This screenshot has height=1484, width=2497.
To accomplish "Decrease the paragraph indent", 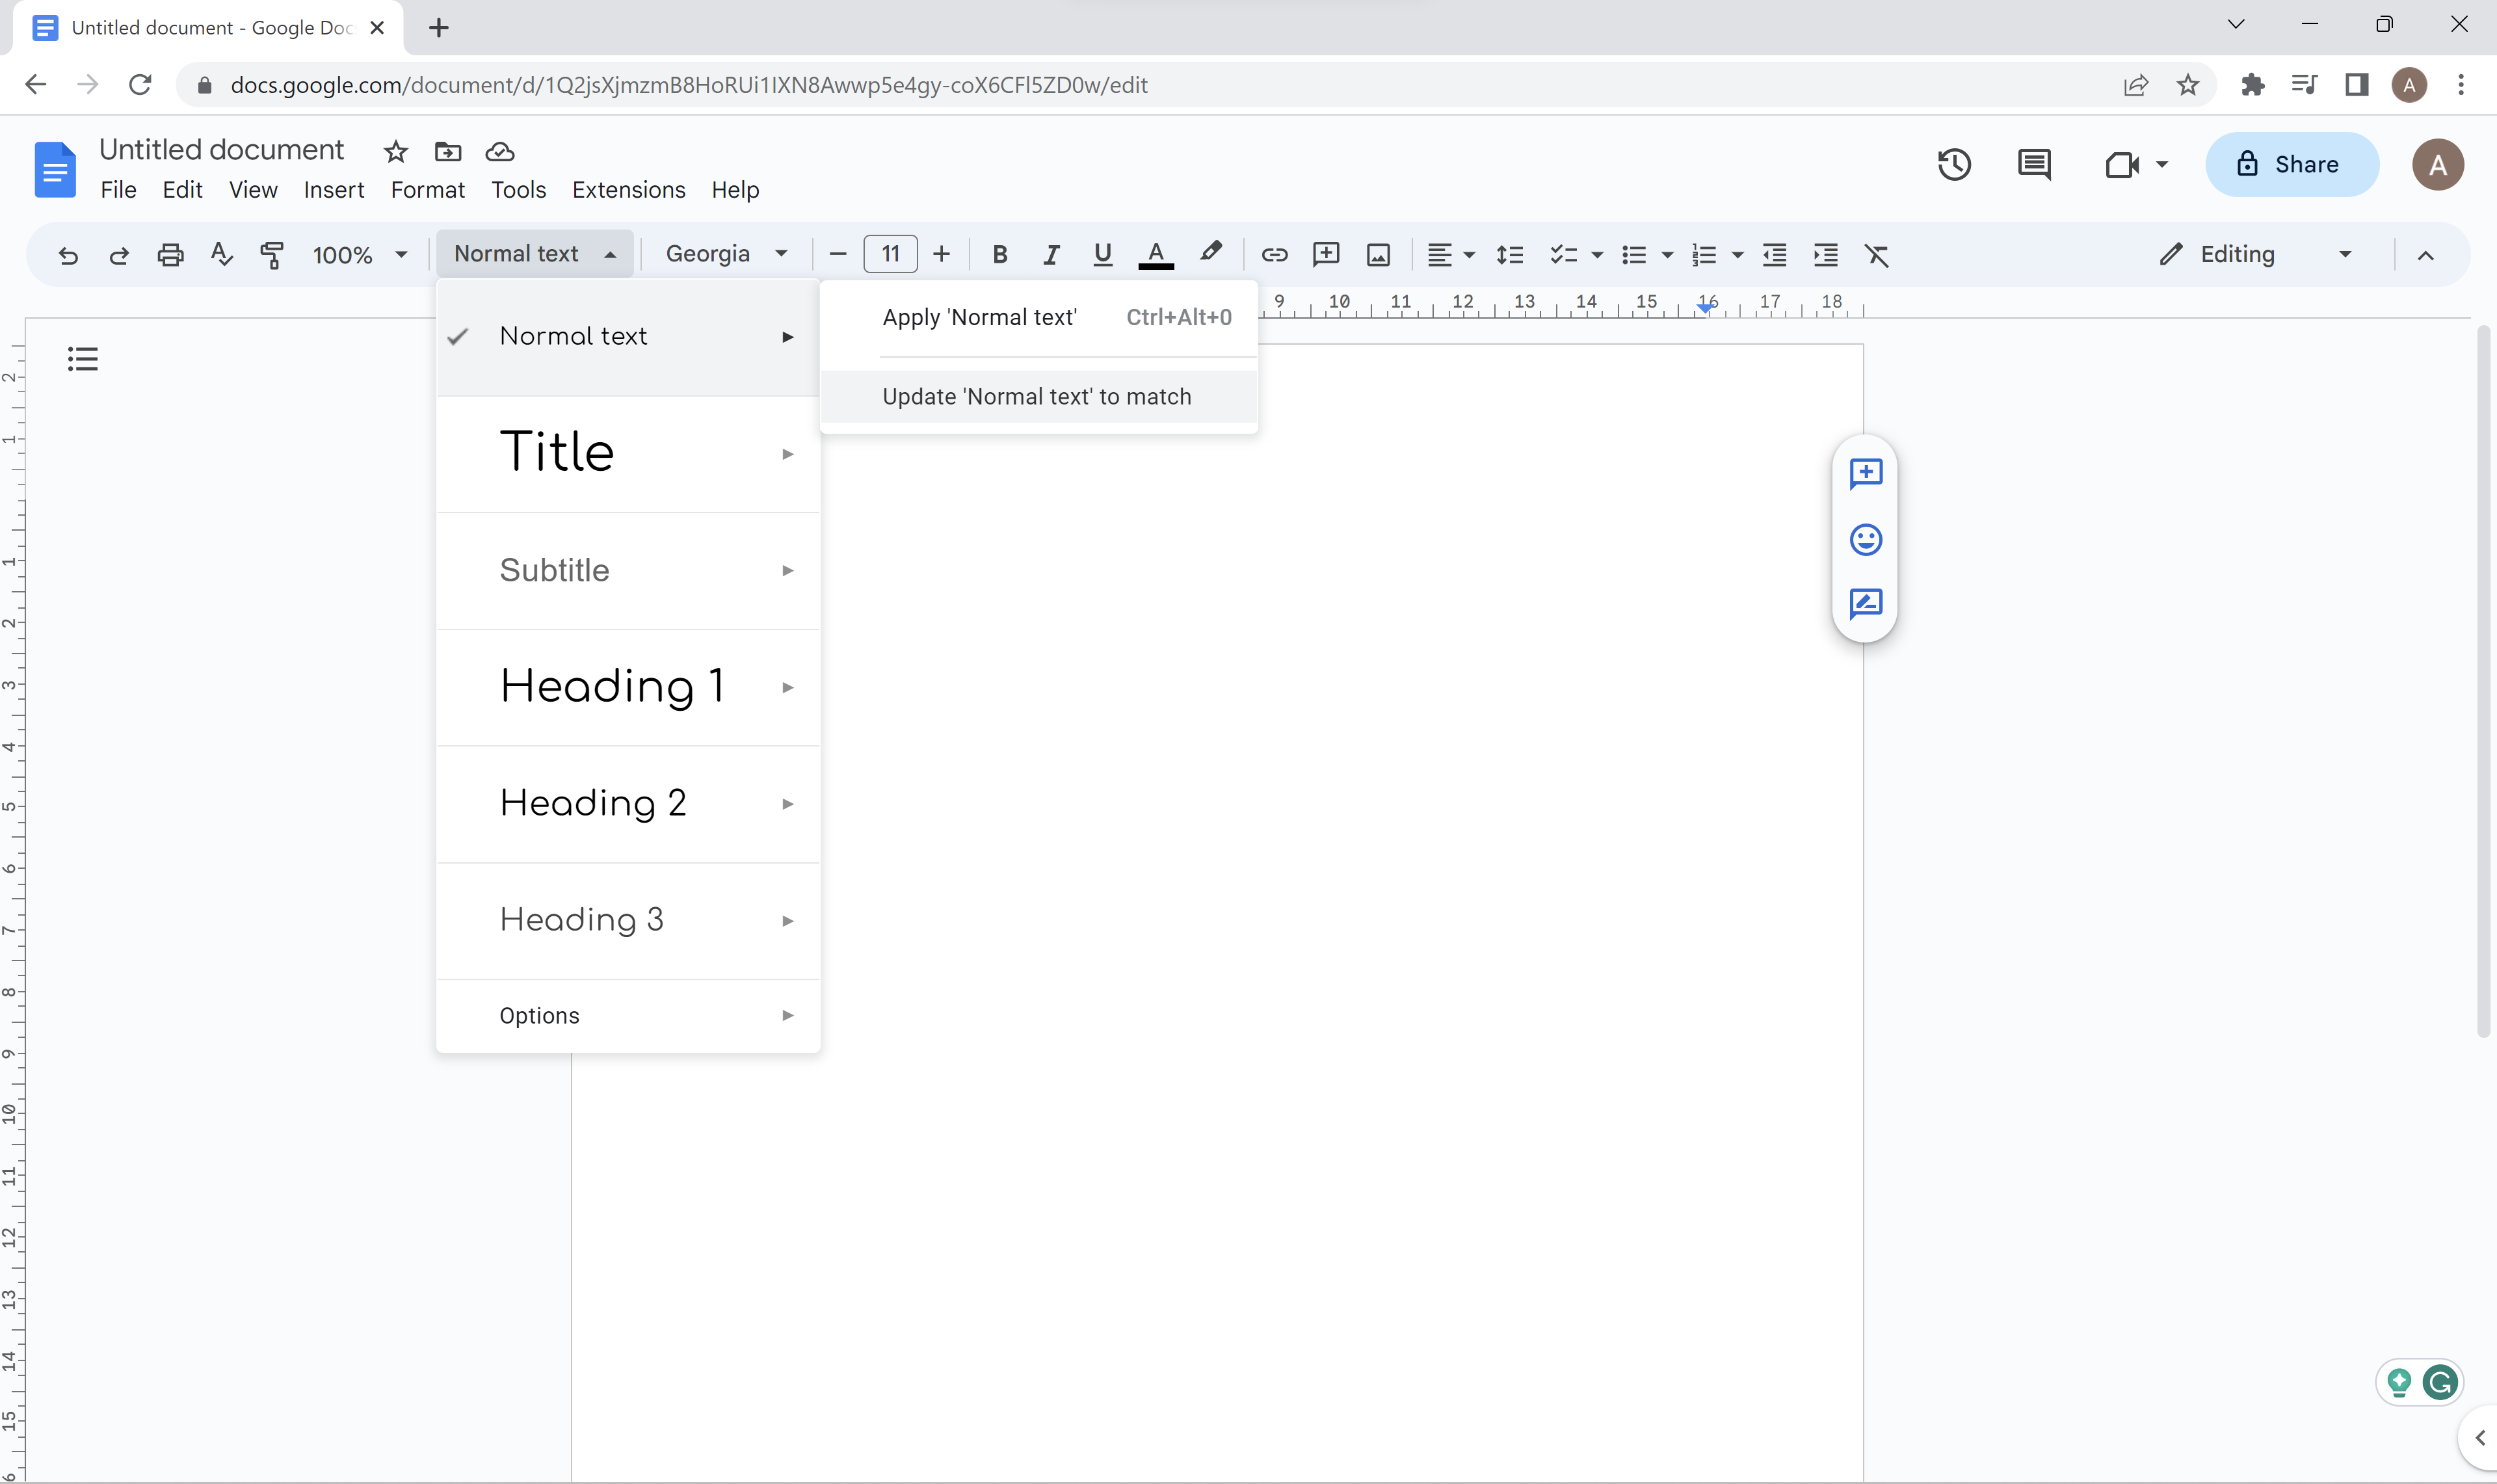I will (1775, 255).
